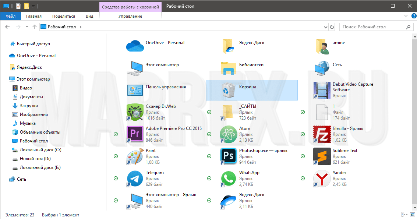Open Локальный диск (E:) in navigation pane

click(40, 167)
